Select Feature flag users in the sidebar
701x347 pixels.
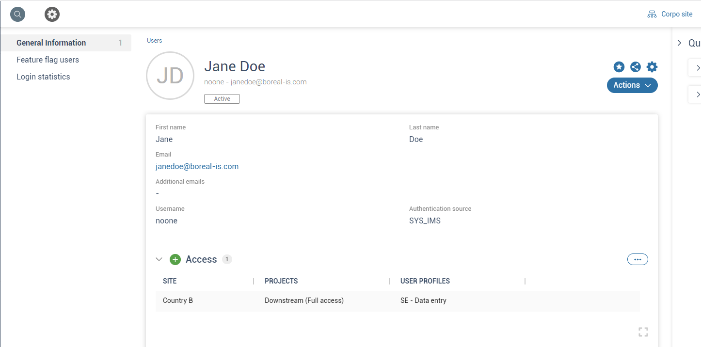click(x=48, y=60)
